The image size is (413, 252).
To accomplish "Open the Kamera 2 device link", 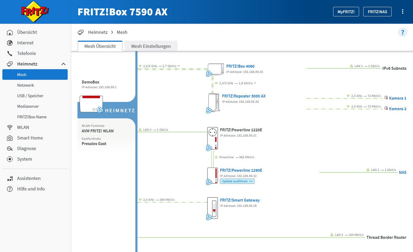I will pyautogui.click(x=398, y=109).
